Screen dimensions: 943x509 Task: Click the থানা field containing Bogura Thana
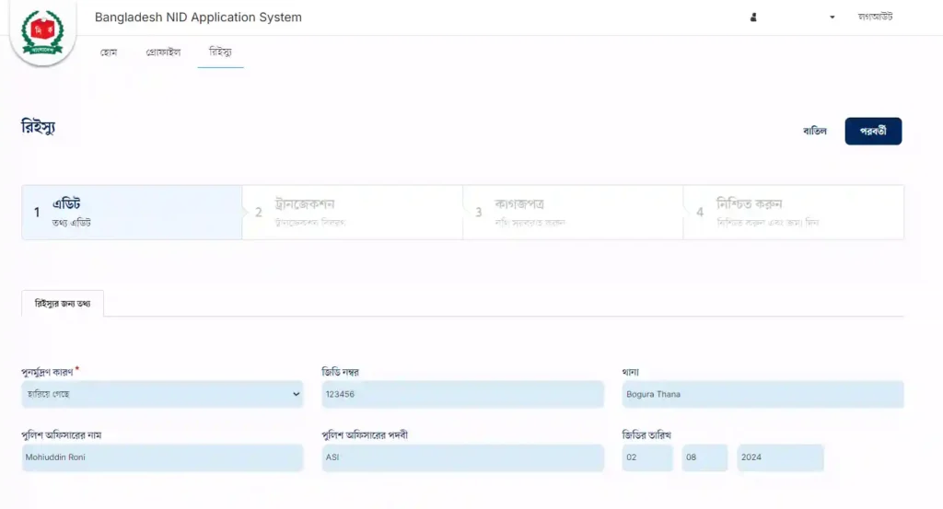[763, 394]
